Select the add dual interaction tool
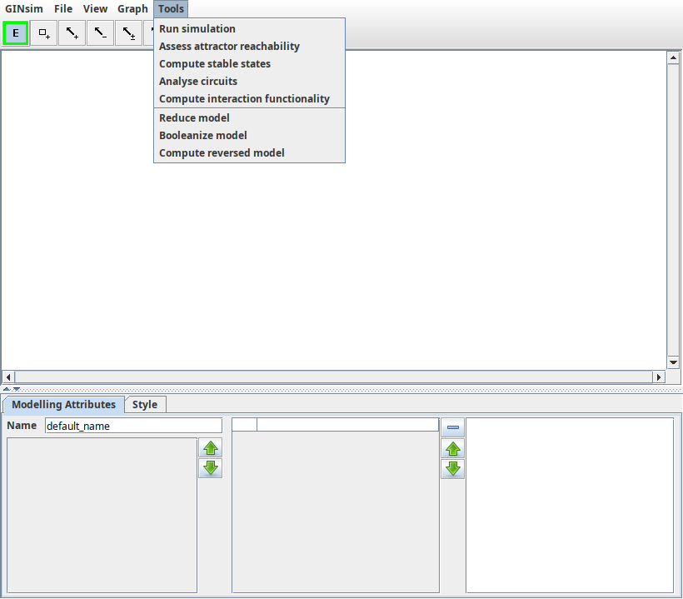The image size is (683, 599). (128, 33)
